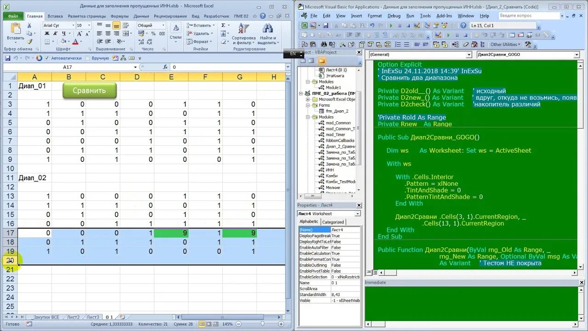Break execution with pause icon in VBA
Image resolution: width=588 pixels, height=331 pixels.
pyautogui.click(x=400, y=26)
